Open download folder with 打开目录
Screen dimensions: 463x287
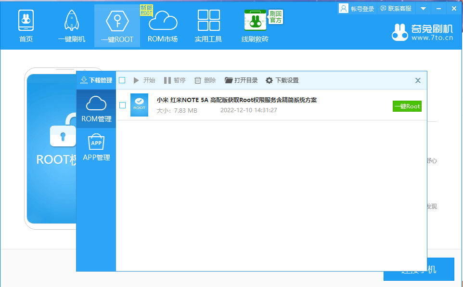pyautogui.click(x=241, y=80)
